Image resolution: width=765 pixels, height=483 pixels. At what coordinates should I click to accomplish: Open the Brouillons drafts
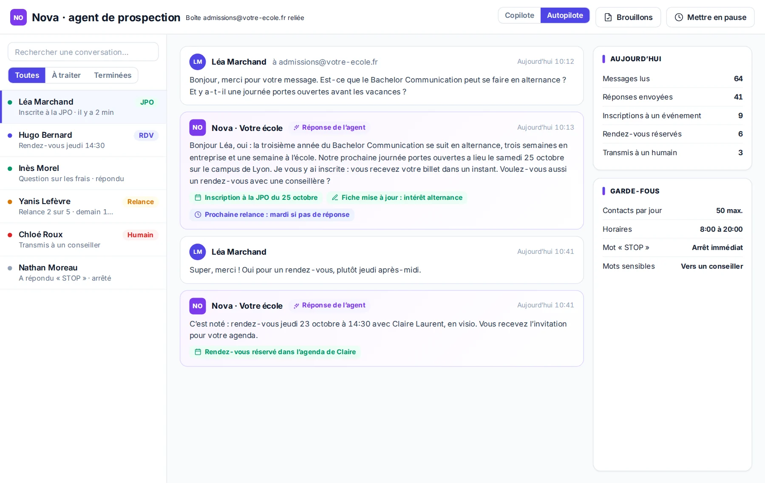click(x=628, y=17)
